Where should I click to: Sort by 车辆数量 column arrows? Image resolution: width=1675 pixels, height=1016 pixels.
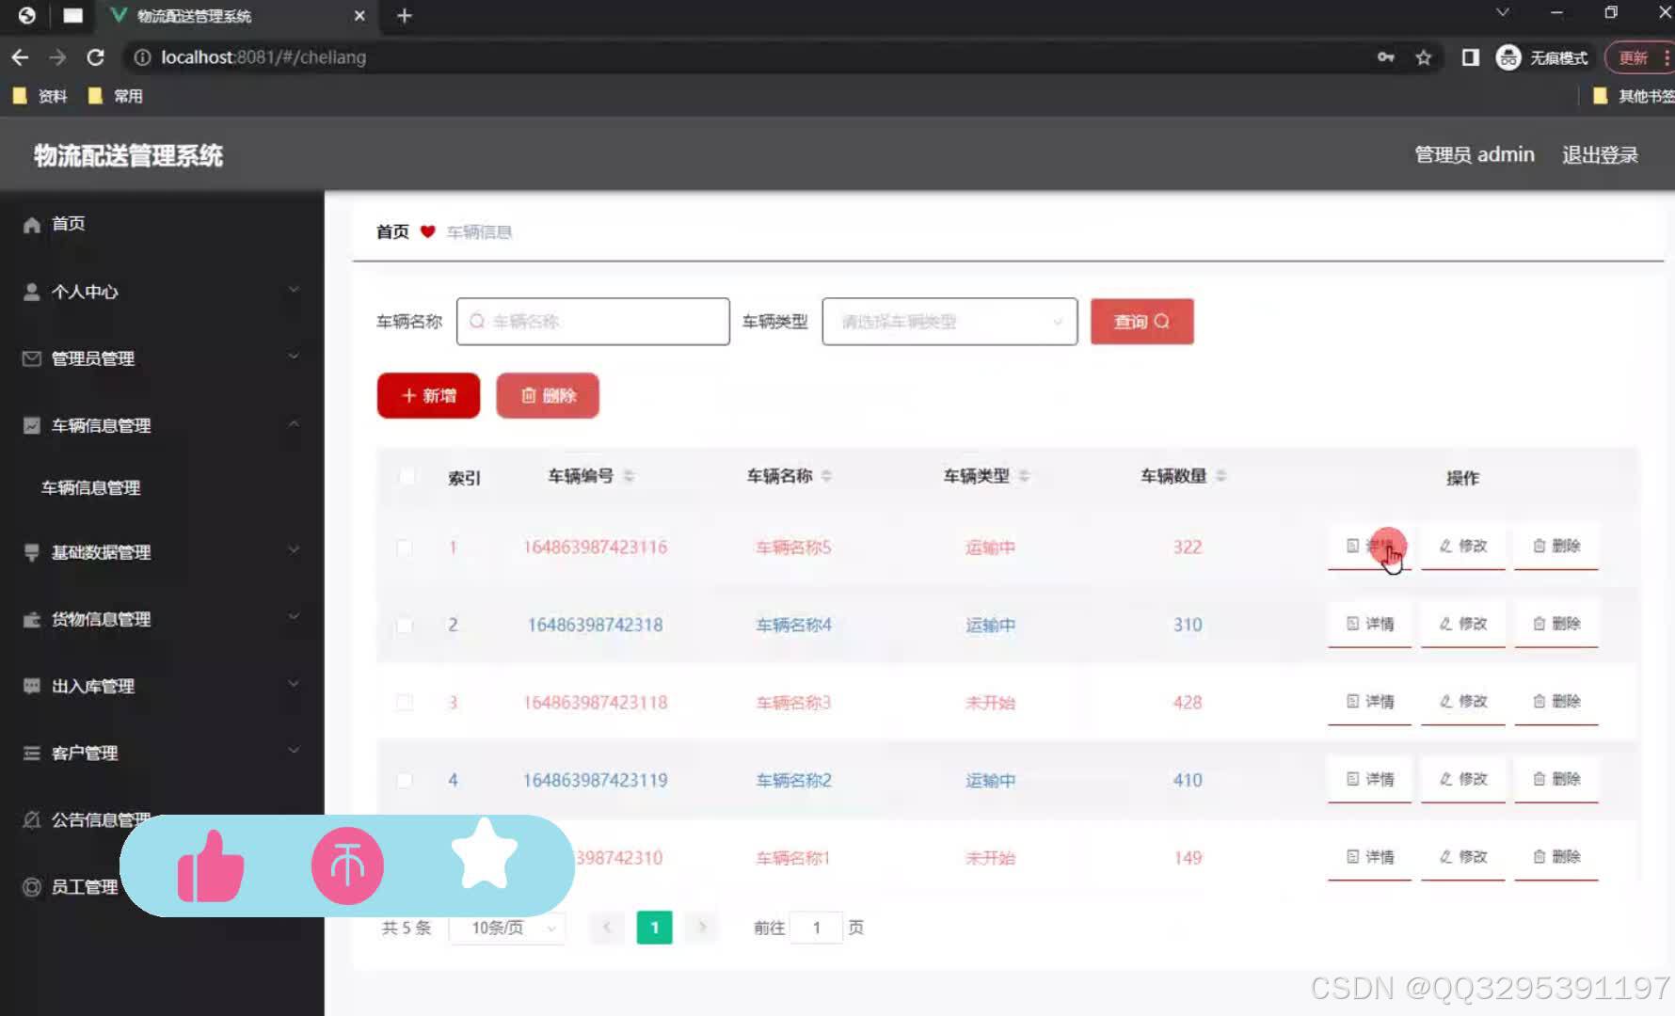1220,476
